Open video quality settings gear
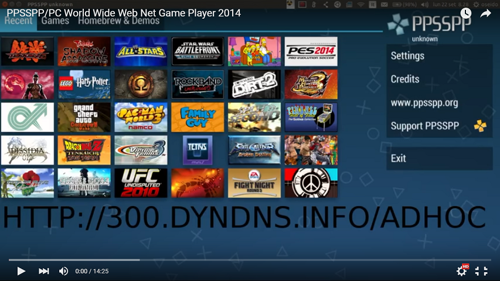This screenshot has height=281, width=500. click(462, 270)
